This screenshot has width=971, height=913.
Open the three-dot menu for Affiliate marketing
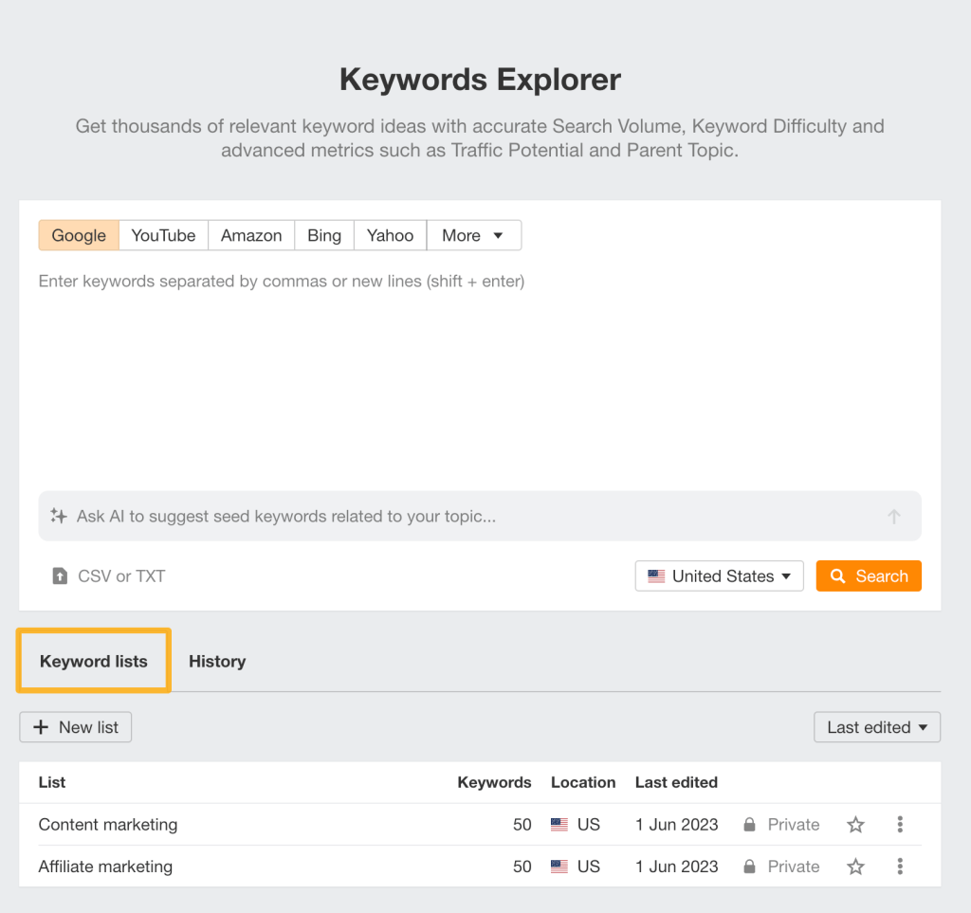(899, 866)
